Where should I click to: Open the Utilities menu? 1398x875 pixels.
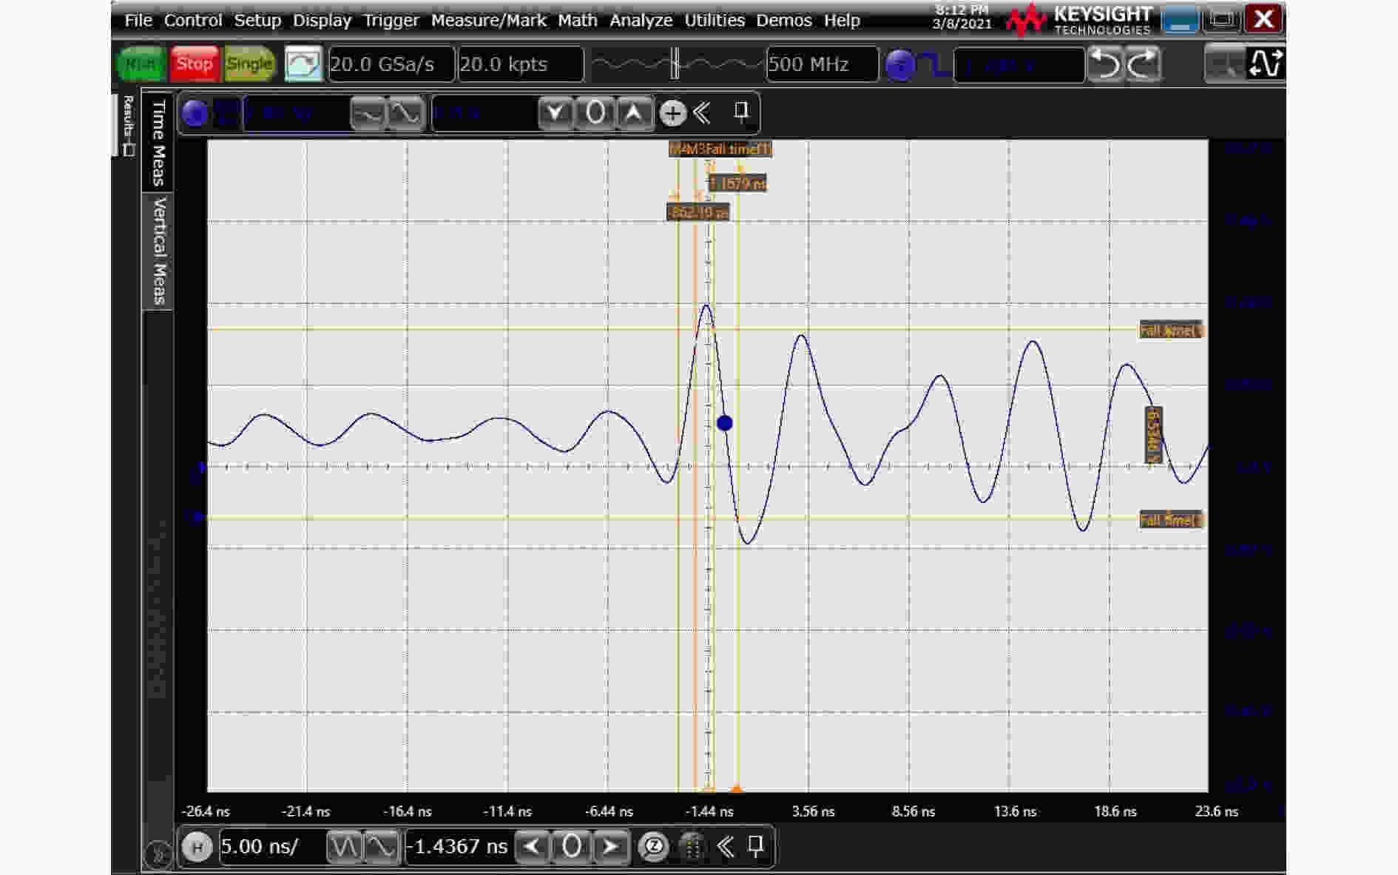pyautogui.click(x=715, y=20)
